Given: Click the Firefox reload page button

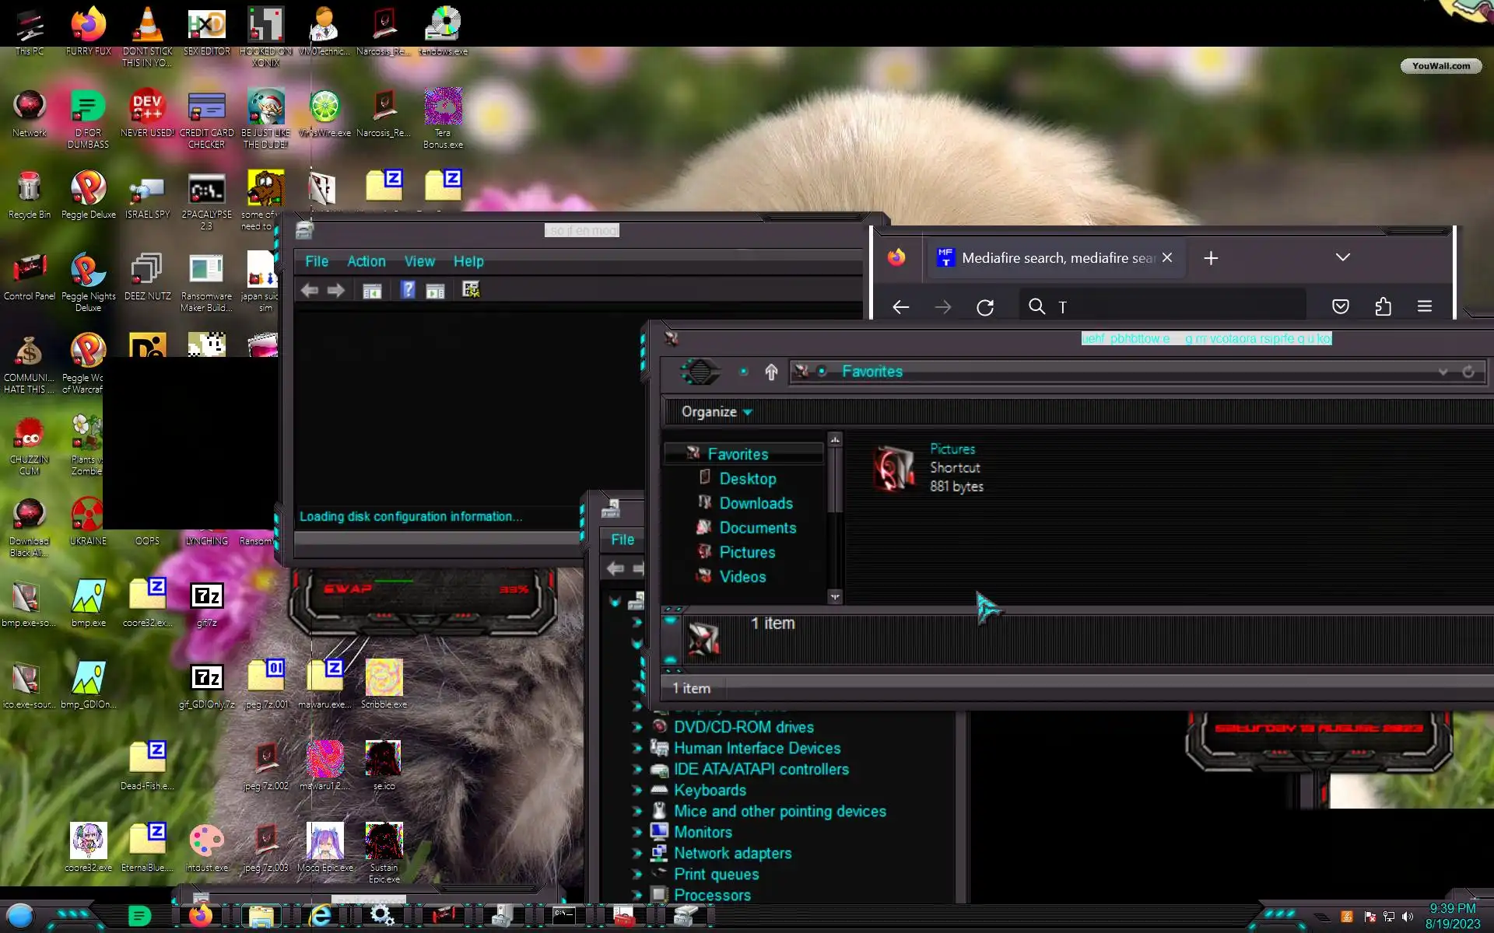Looking at the screenshot, I should point(985,307).
